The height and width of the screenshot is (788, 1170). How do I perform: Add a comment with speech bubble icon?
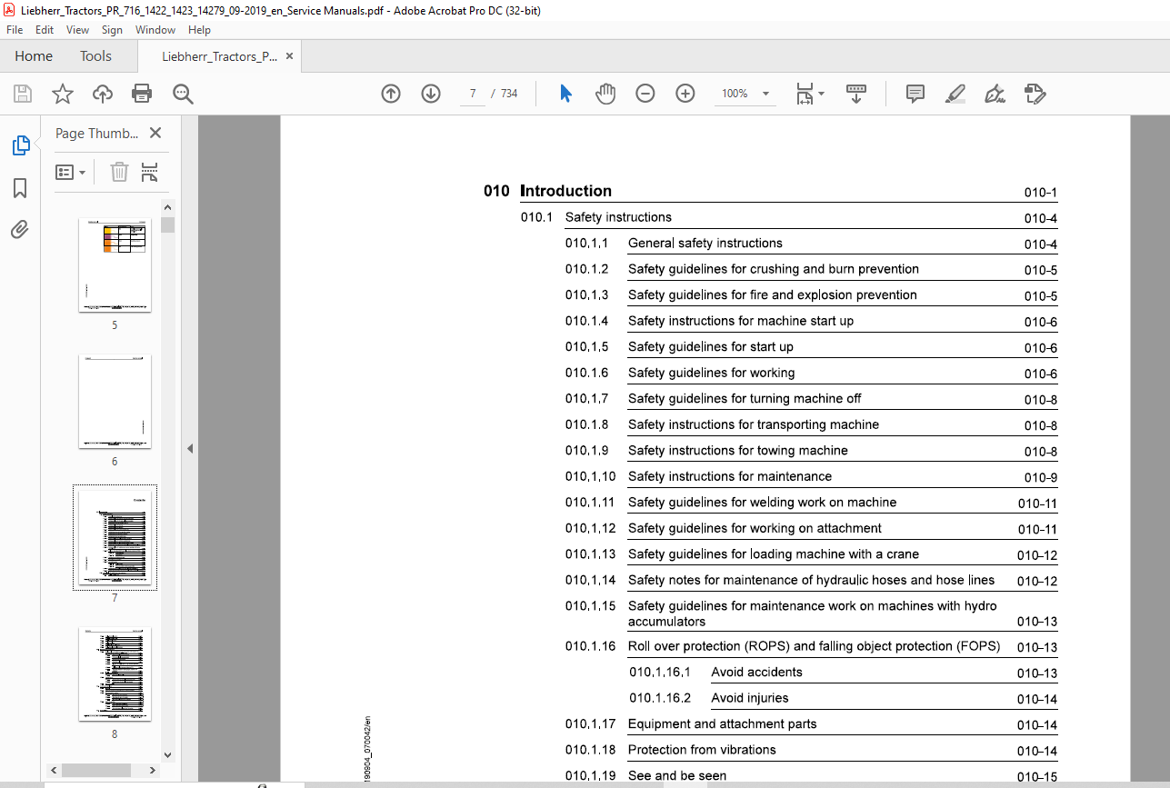coord(915,94)
